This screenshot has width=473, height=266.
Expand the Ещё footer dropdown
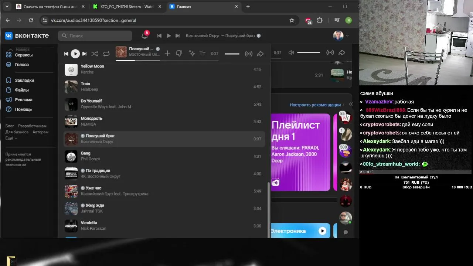click(x=11, y=138)
